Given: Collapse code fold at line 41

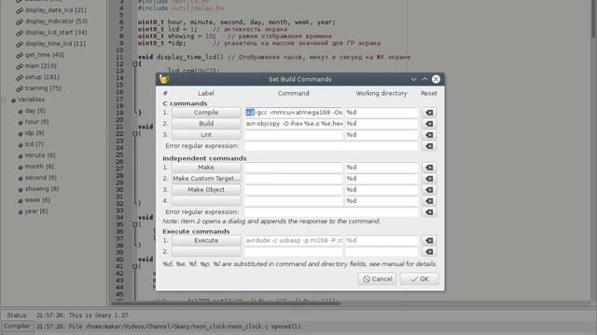Looking at the screenshot, I should pyautogui.click(x=134, y=266).
